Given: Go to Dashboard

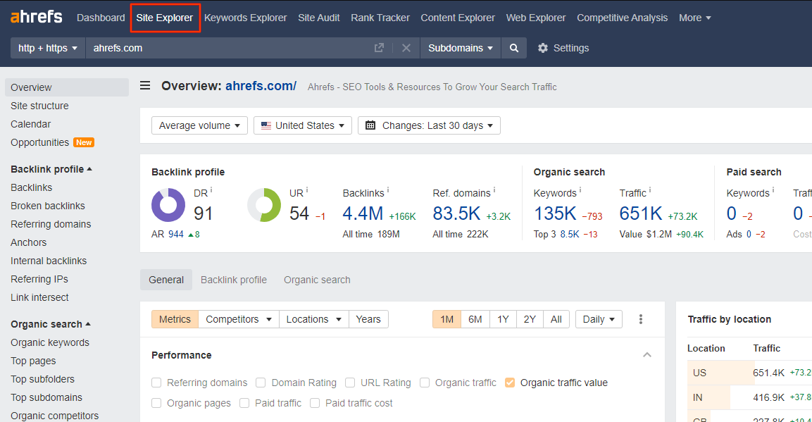Looking at the screenshot, I should (101, 18).
